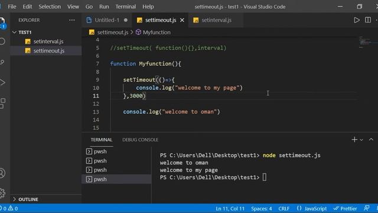Select the highlighted fourth pwsh terminal

[x=117, y=179]
